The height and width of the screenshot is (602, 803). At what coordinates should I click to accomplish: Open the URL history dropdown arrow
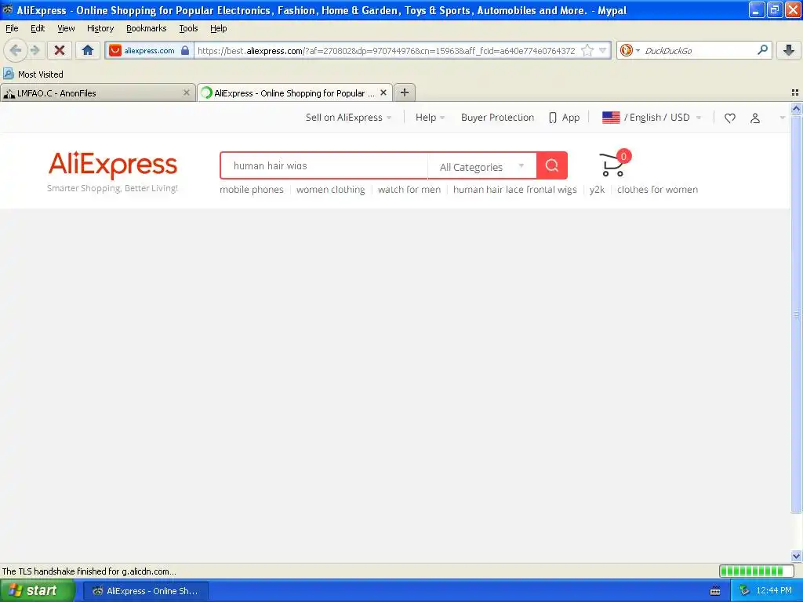tap(603, 51)
